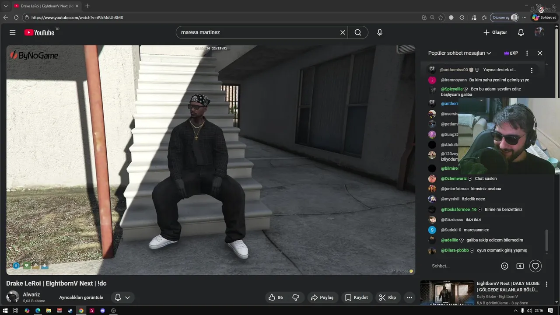Image resolution: width=560 pixels, height=315 pixels.
Task: Click the browser address bar URL
Action: coord(77,17)
